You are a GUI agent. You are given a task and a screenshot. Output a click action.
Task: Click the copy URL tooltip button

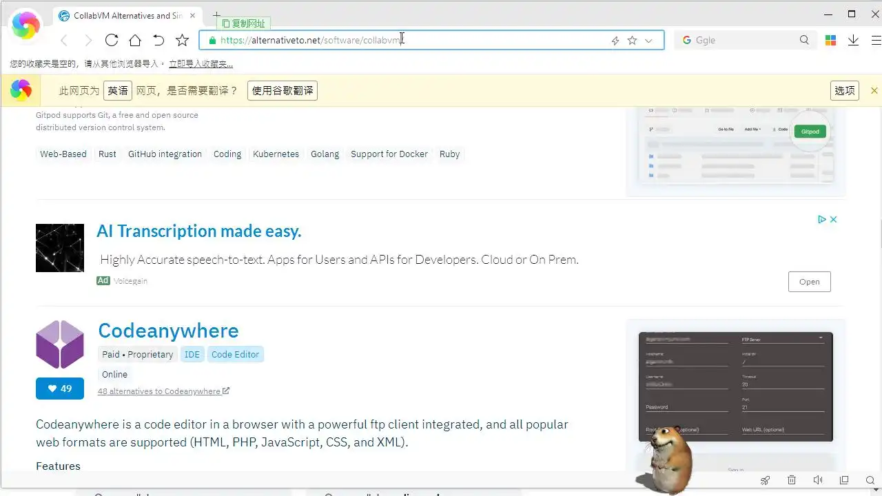coord(244,23)
